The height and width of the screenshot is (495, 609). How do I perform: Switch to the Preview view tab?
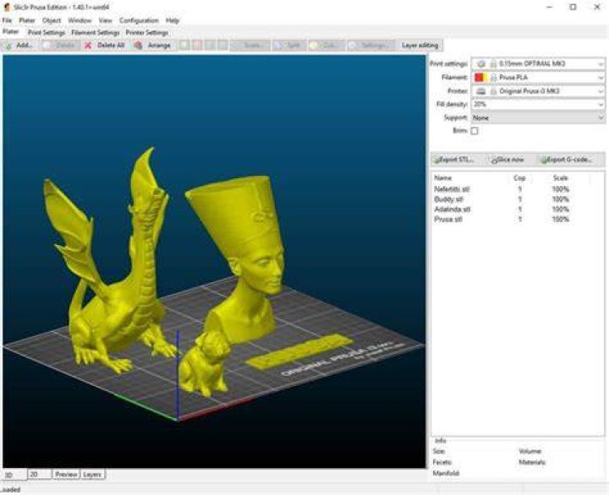66,475
